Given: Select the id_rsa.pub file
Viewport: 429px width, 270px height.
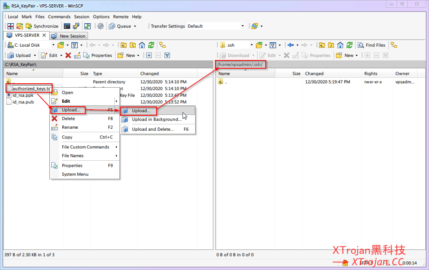Looking at the screenshot, I should pyautogui.click(x=23, y=102).
